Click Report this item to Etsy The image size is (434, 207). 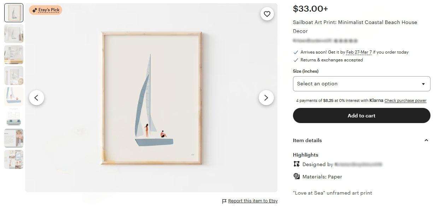point(253,201)
